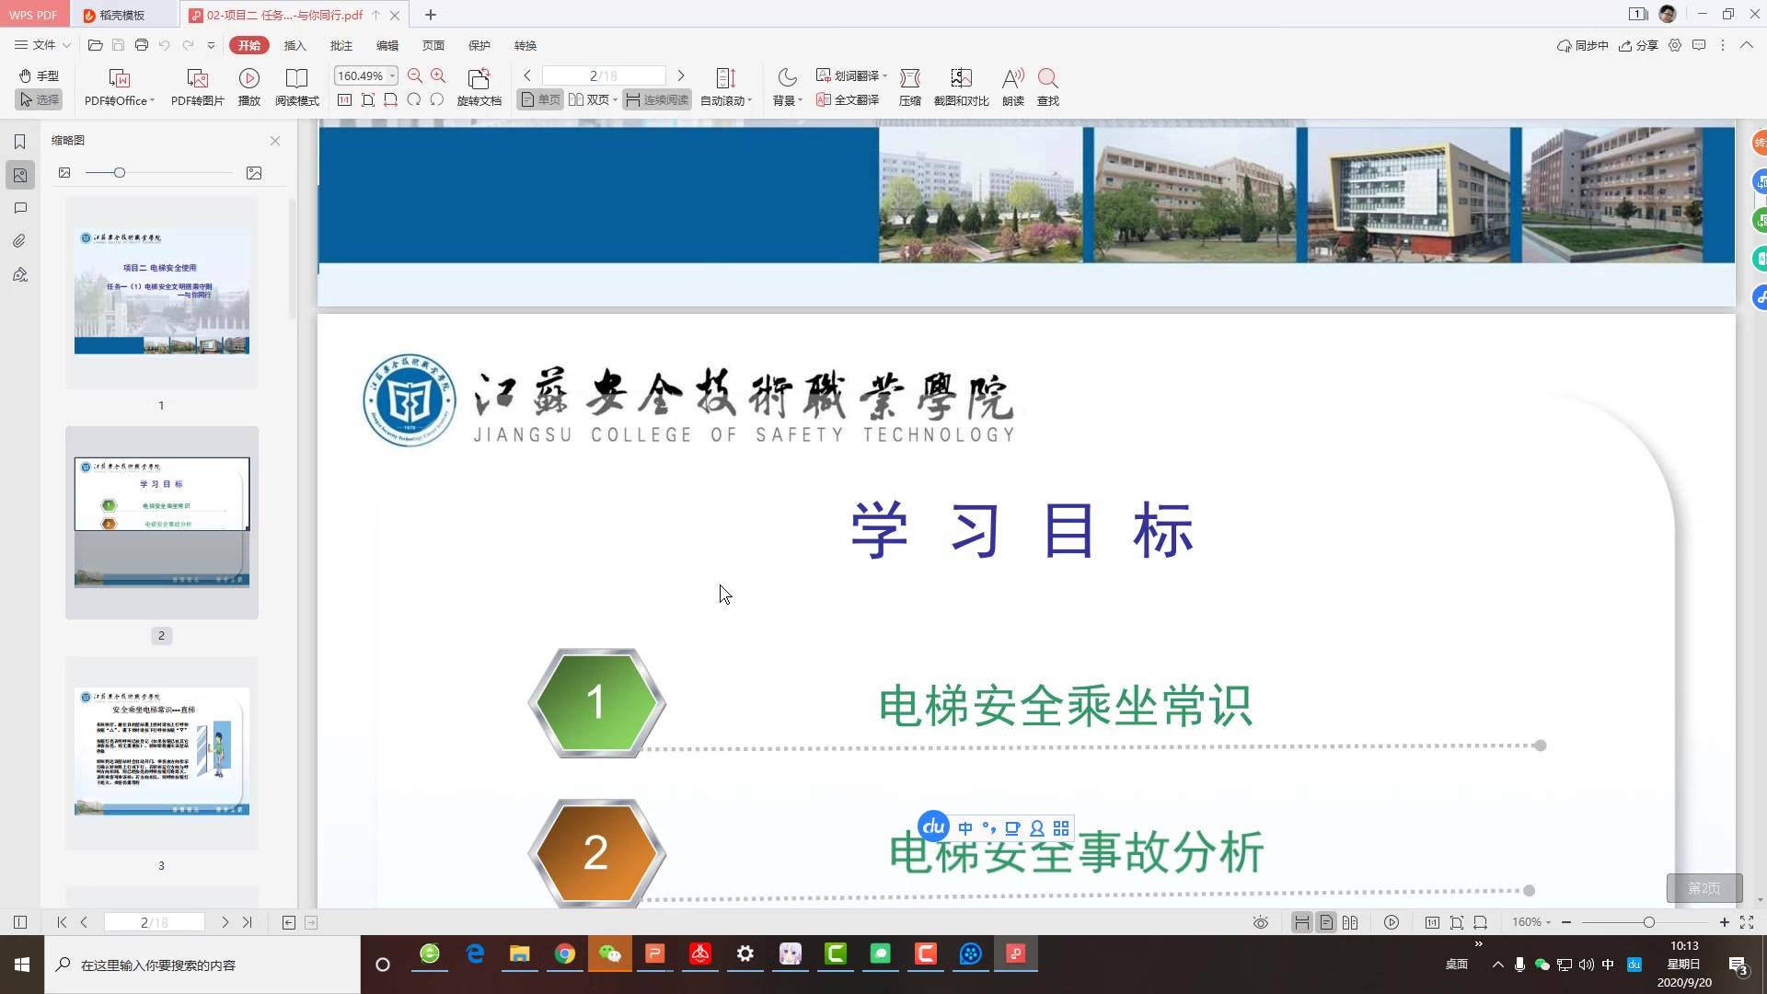
Task: Open the bookmark panel in left sidebar
Action: coord(19,141)
